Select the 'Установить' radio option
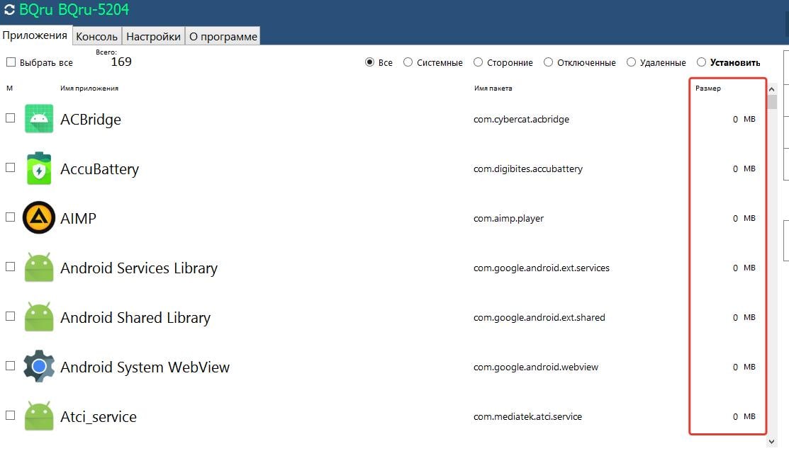 pos(701,62)
